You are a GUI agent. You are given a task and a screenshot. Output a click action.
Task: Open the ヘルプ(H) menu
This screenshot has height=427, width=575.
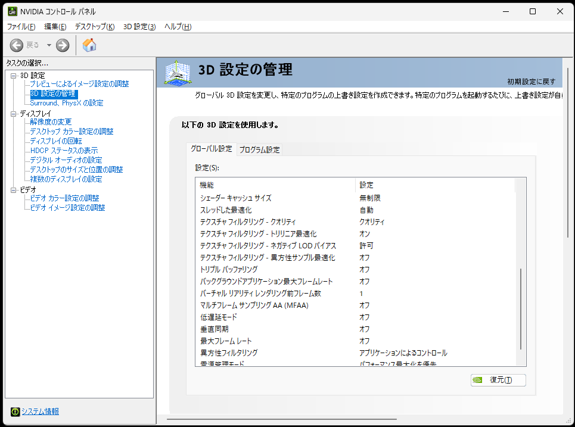pos(178,27)
